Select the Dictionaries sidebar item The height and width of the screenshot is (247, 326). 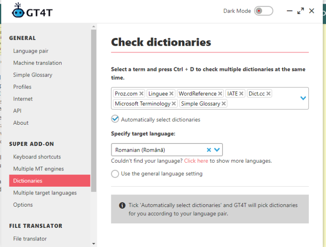click(50, 181)
